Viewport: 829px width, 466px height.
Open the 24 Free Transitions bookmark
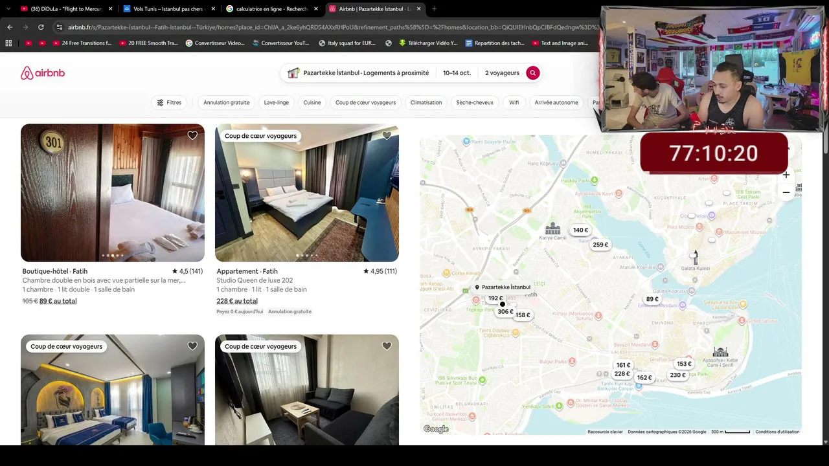click(x=83, y=43)
